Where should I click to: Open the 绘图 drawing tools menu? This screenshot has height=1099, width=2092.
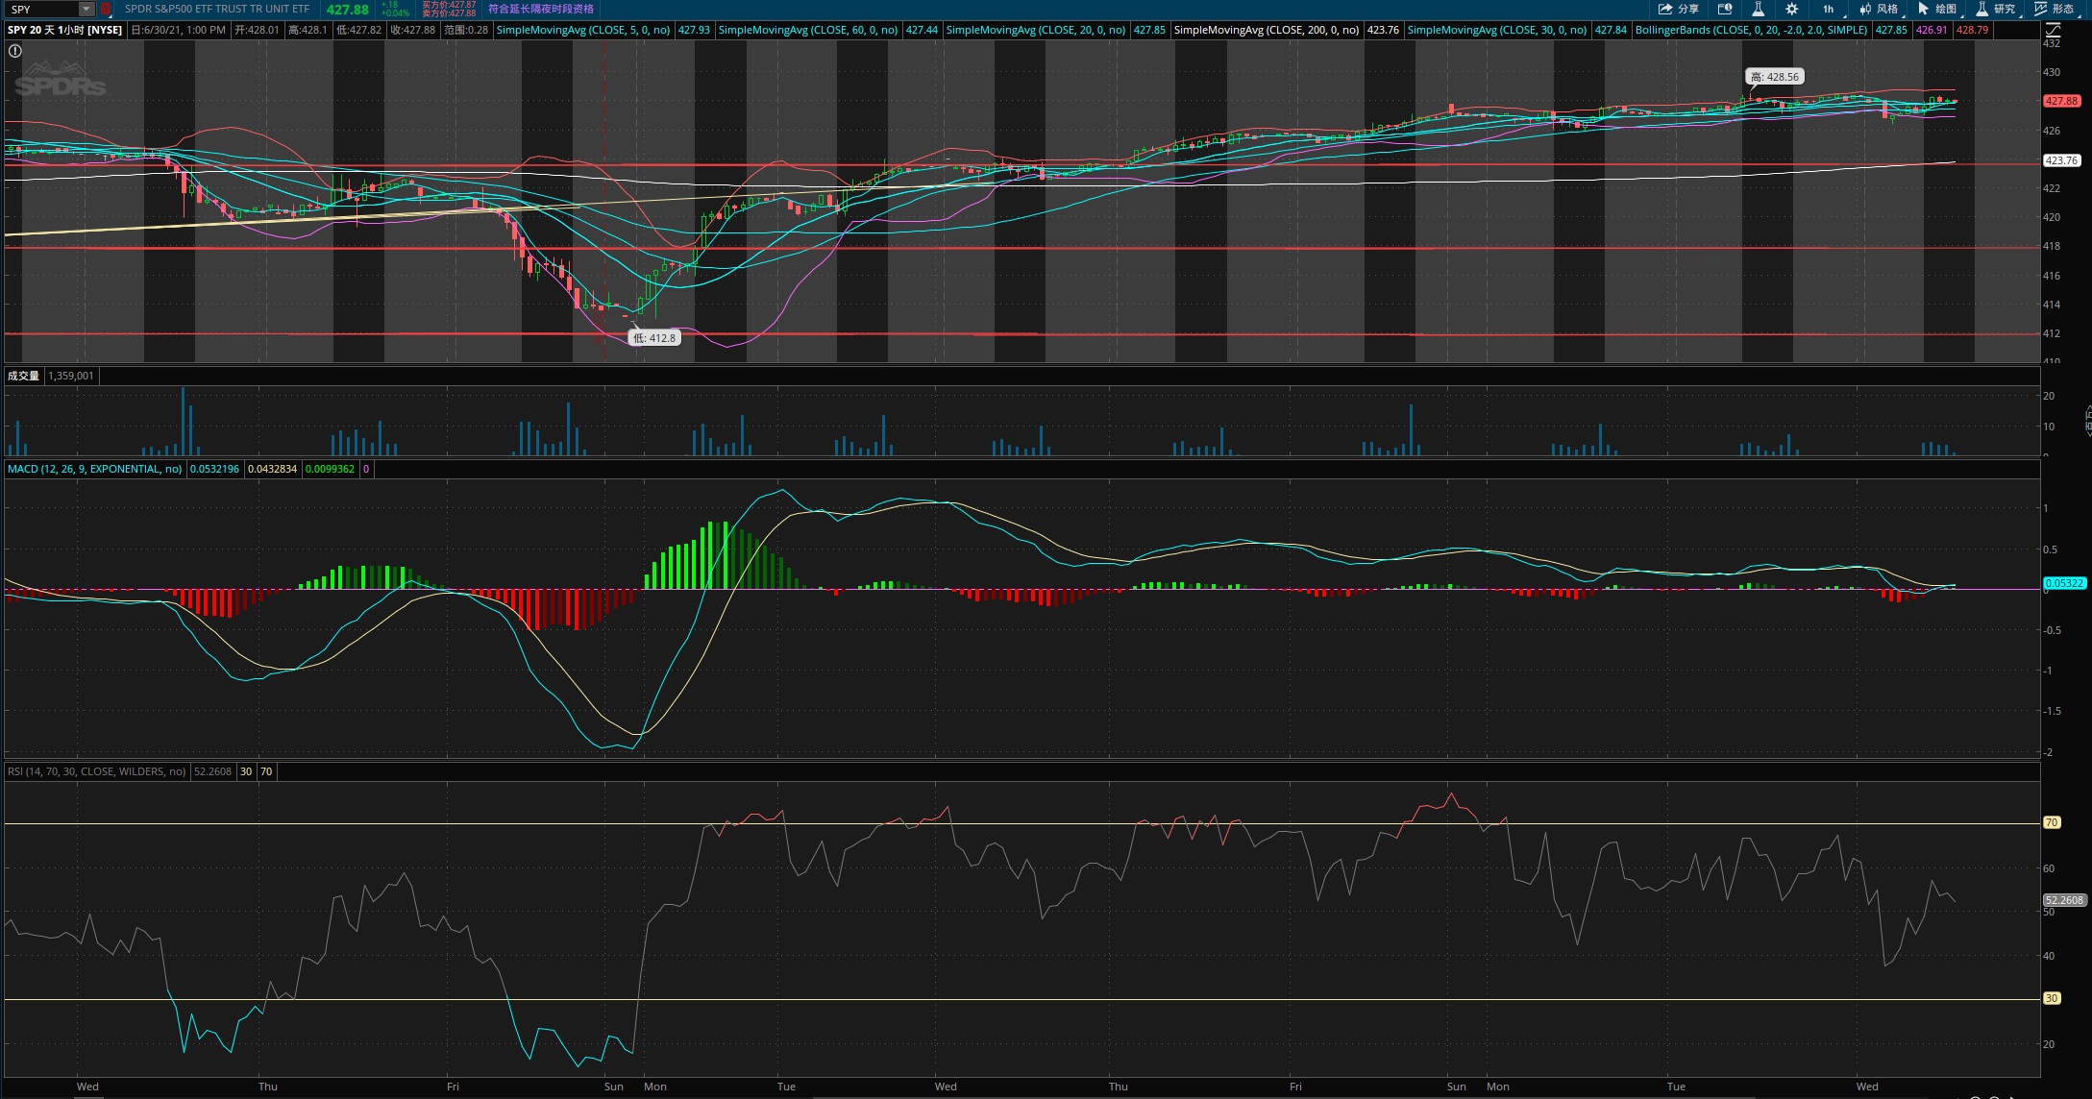tap(1937, 9)
